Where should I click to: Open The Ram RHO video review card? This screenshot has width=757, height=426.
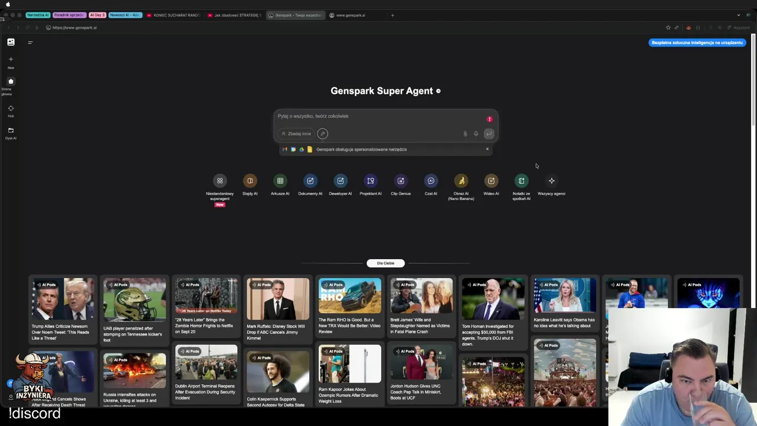pyautogui.click(x=350, y=307)
